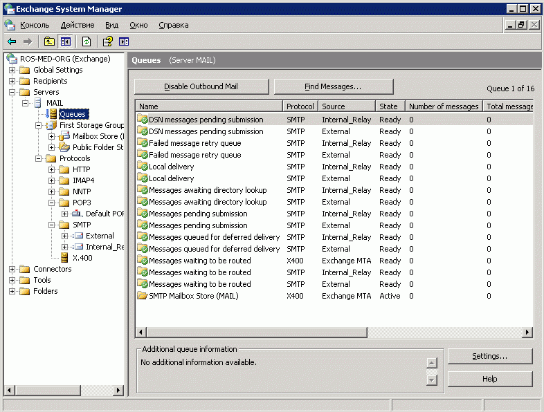Click the queue list horizontal scrollbar thumb

tap(257, 333)
